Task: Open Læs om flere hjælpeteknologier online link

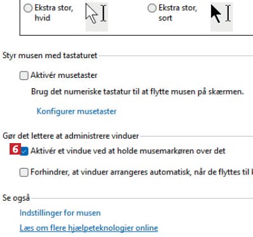Action: click(x=89, y=228)
